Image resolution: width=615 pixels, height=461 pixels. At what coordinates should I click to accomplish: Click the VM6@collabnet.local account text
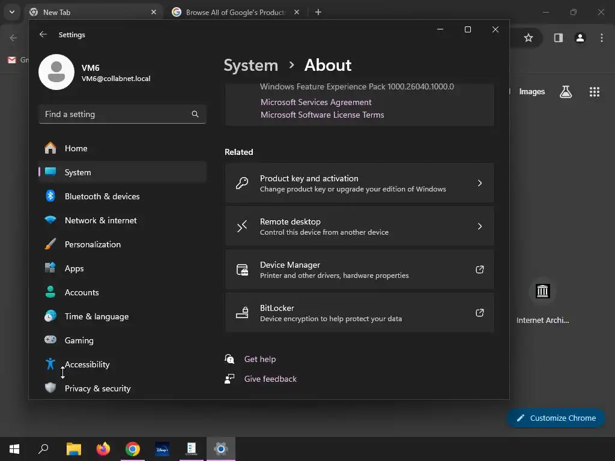(116, 79)
